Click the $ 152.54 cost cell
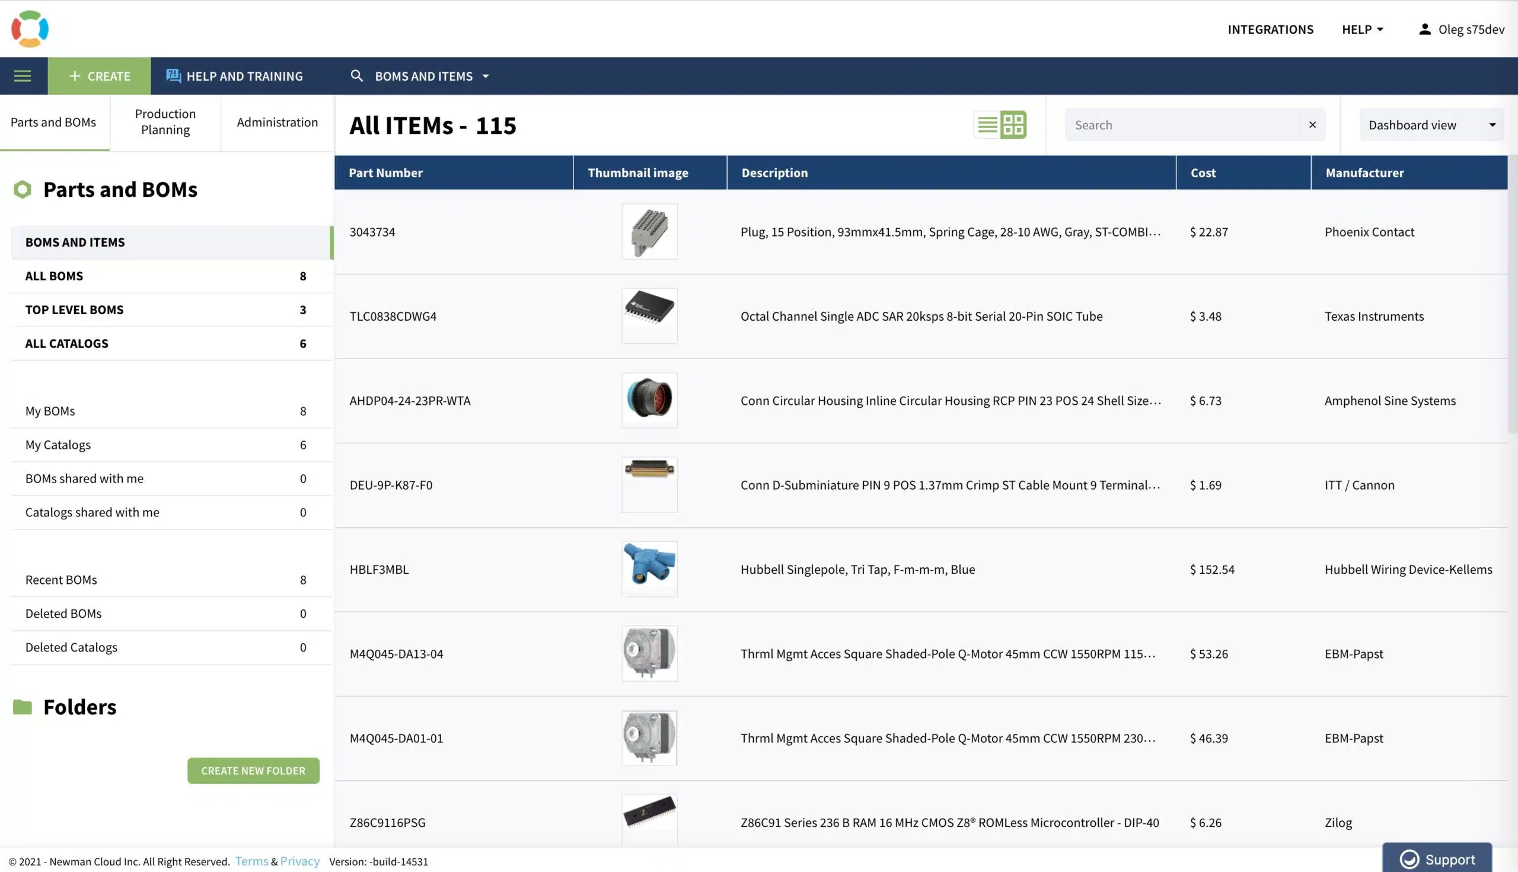Image resolution: width=1518 pixels, height=872 pixels. [1212, 570]
